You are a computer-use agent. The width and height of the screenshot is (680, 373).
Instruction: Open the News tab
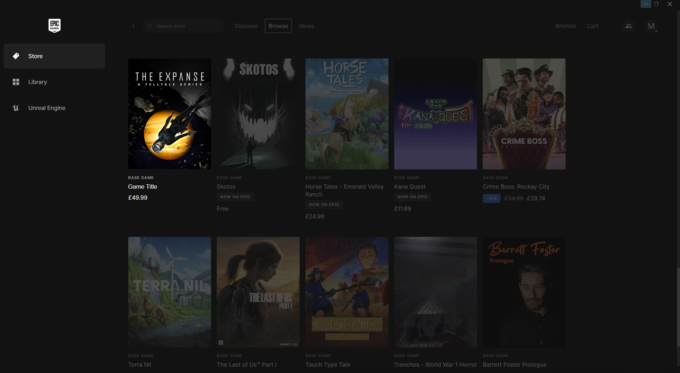(x=306, y=26)
